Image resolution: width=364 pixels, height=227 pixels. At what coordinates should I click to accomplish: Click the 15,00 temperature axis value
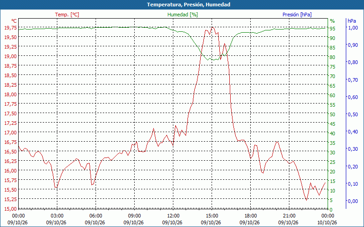coord(10,209)
